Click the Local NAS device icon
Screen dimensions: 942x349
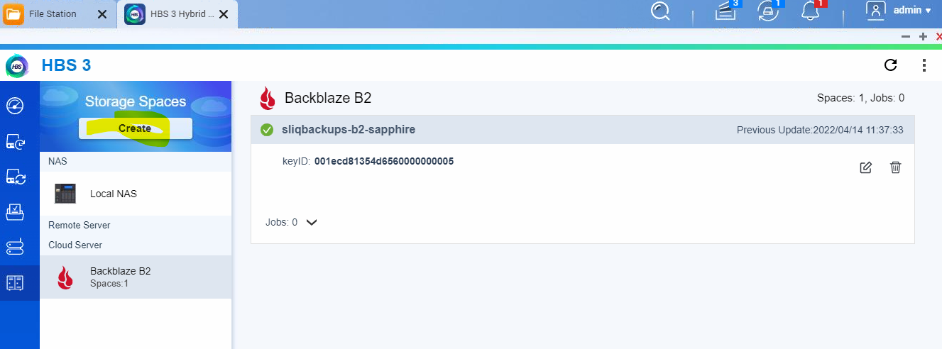tap(65, 194)
